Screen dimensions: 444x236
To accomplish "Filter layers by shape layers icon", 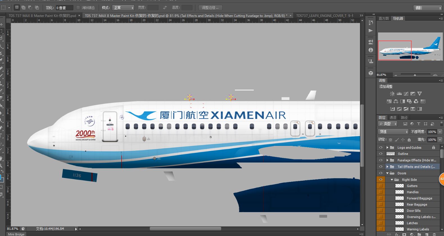I will (x=425, y=124).
